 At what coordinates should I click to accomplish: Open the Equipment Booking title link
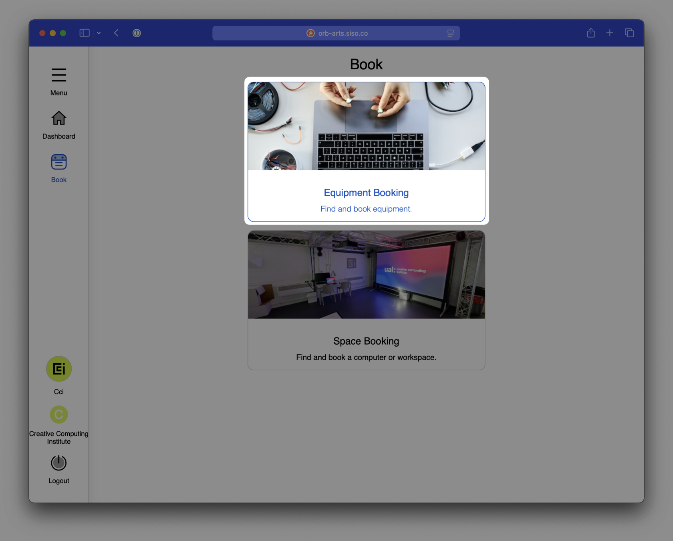366,193
